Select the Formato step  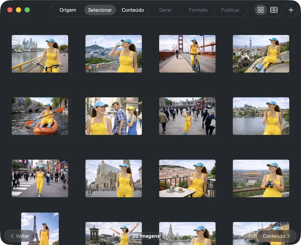click(198, 10)
